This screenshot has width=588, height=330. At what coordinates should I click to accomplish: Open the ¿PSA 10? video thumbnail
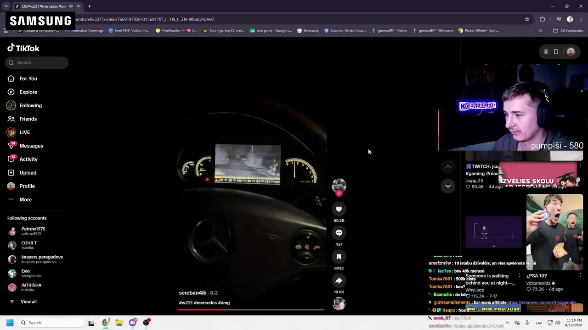(x=554, y=232)
